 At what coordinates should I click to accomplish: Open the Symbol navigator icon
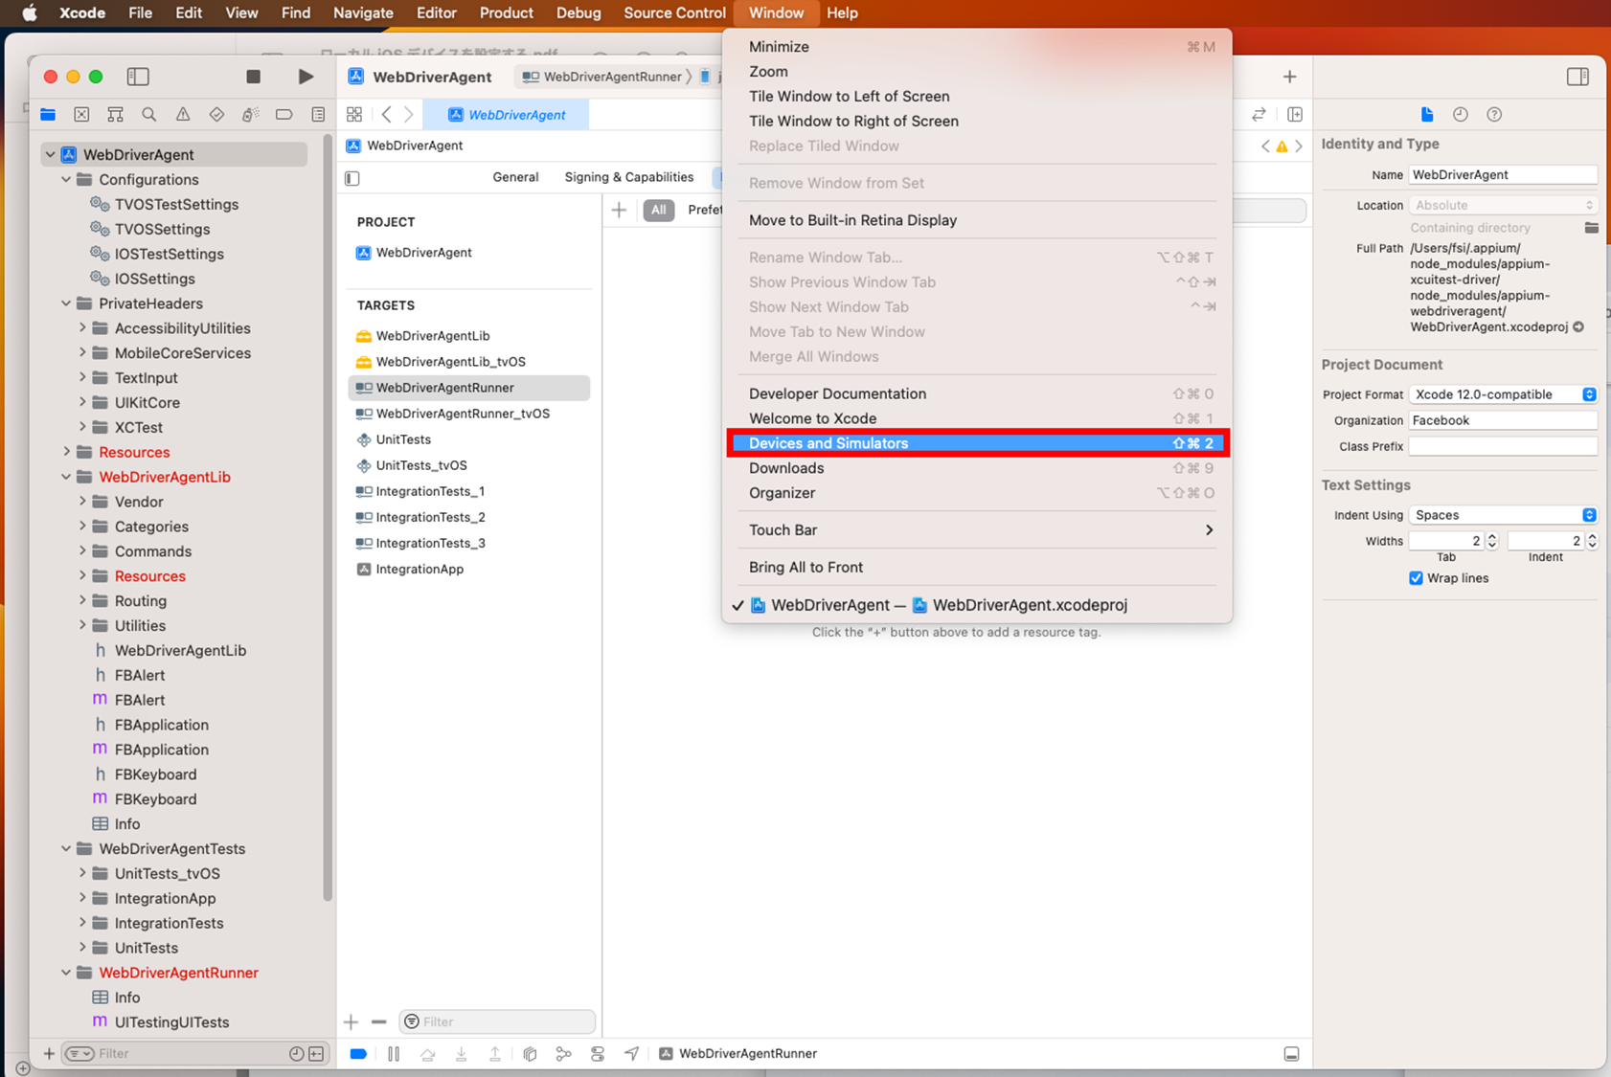click(x=115, y=115)
